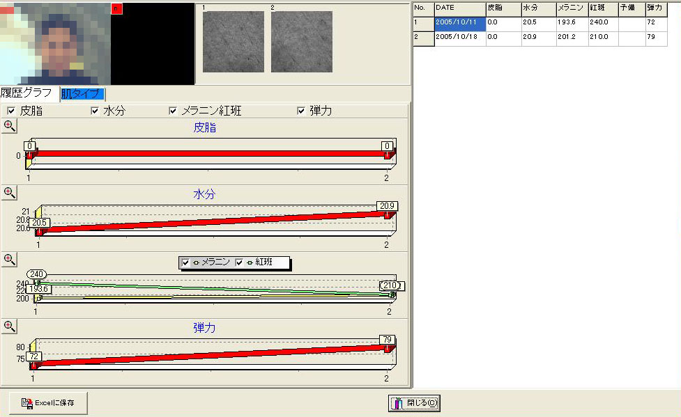Click the red marker beside the face photo
This screenshot has width=681, height=417.
click(x=116, y=8)
